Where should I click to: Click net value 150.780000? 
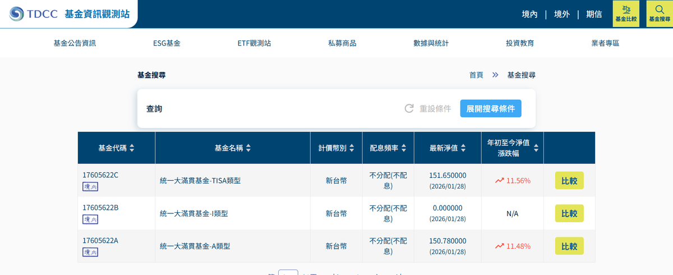[x=448, y=241]
